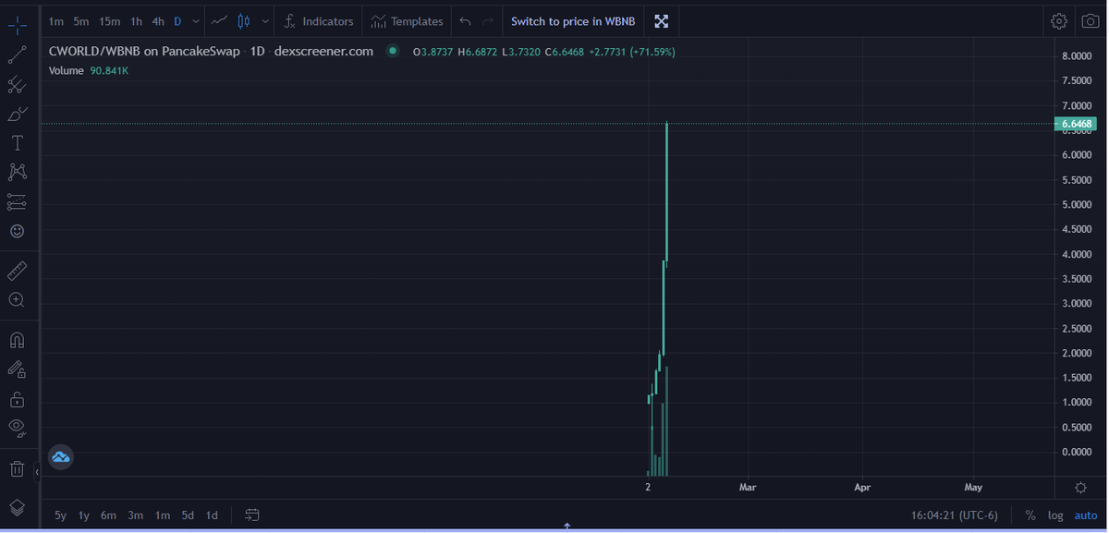
Task: Pick the Brush drawing tool
Action: (x=17, y=114)
